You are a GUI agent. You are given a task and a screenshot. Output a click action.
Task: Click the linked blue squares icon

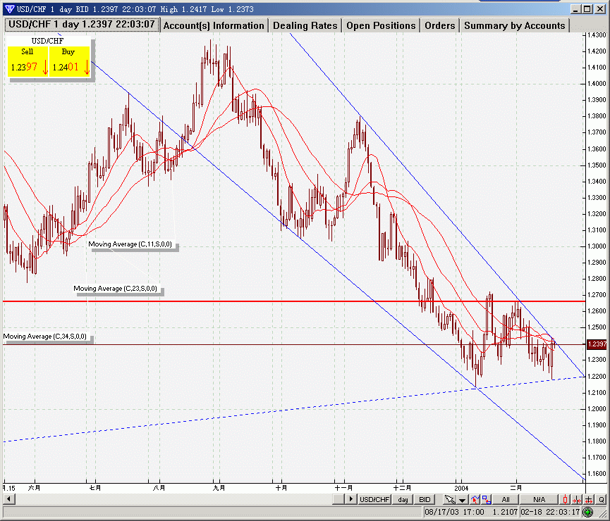(x=487, y=499)
